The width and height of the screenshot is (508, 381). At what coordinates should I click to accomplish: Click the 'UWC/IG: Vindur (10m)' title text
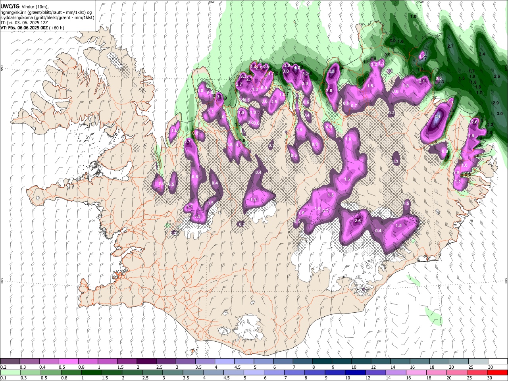25,7
